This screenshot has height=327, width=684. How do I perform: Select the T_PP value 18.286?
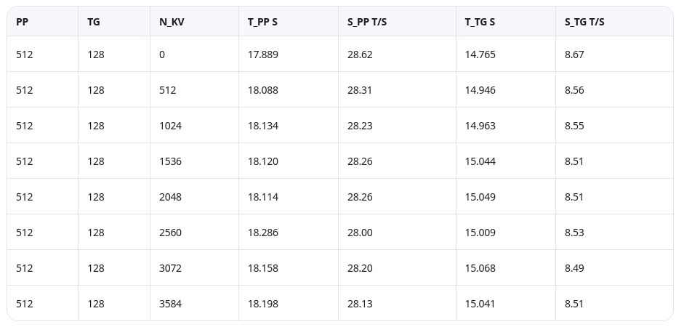click(262, 233)
